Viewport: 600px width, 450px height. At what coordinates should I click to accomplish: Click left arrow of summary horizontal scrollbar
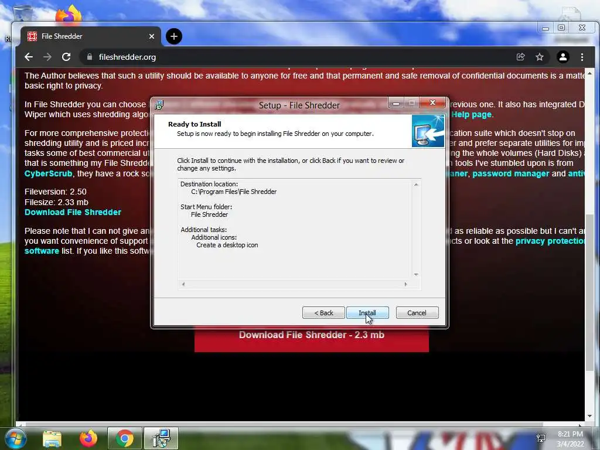[183, 284]
